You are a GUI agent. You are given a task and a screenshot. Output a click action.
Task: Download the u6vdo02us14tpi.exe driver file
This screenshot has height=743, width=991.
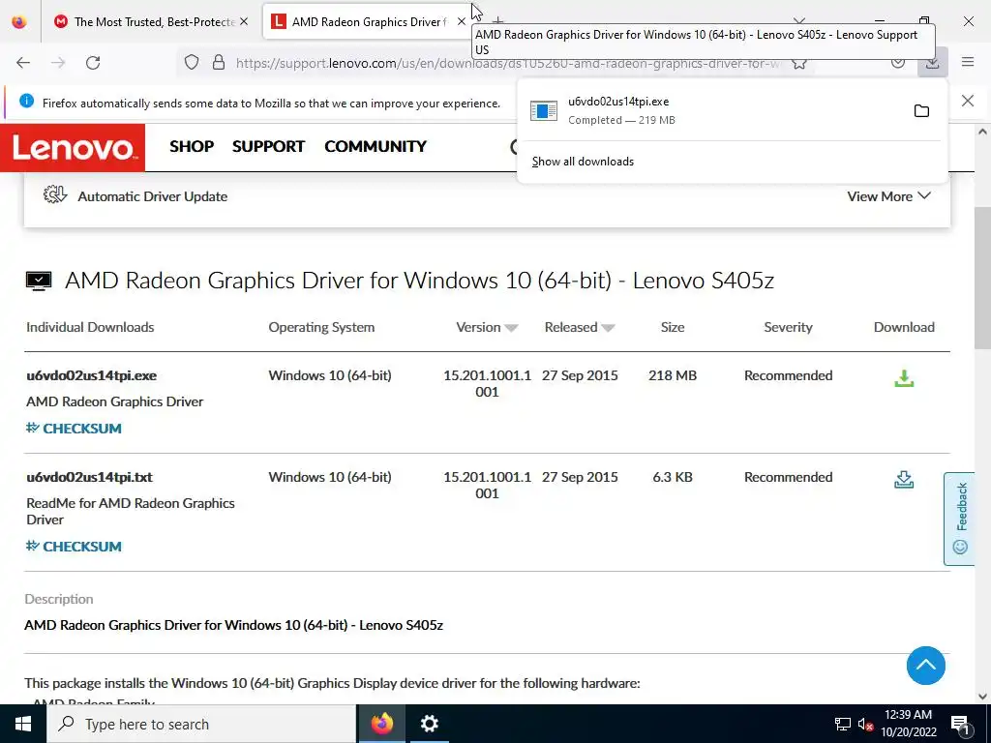click(x=904, y=378)
